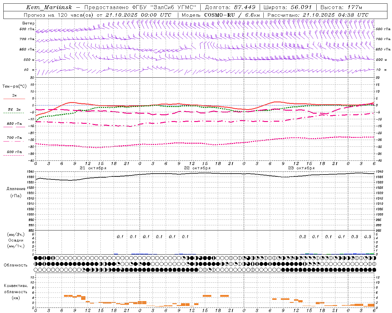Viewport: 392px width, 313px height.
Task: Click the Kem_Mariinsk station title
Action: (x=49, y=7)
